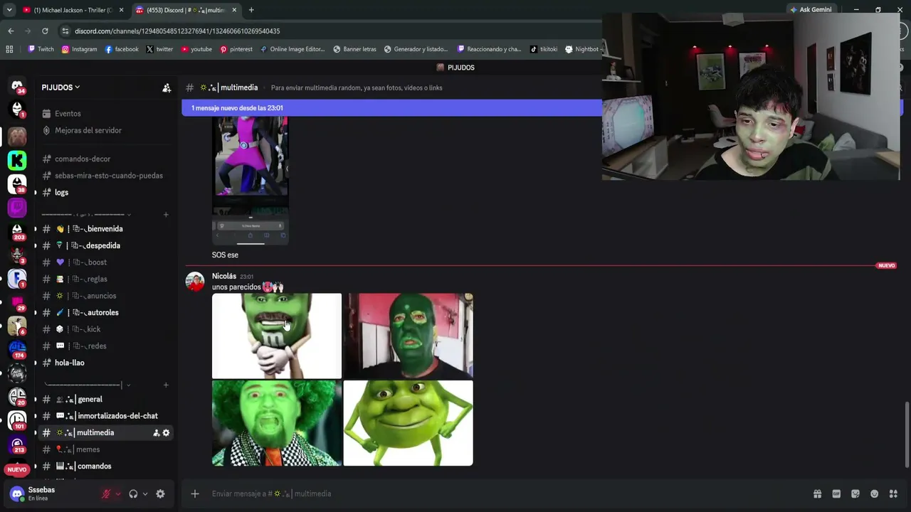The width and height of the screenshot is (911, 512).
Task: Open tikitoki bookmark
Action: click(544, 49)
